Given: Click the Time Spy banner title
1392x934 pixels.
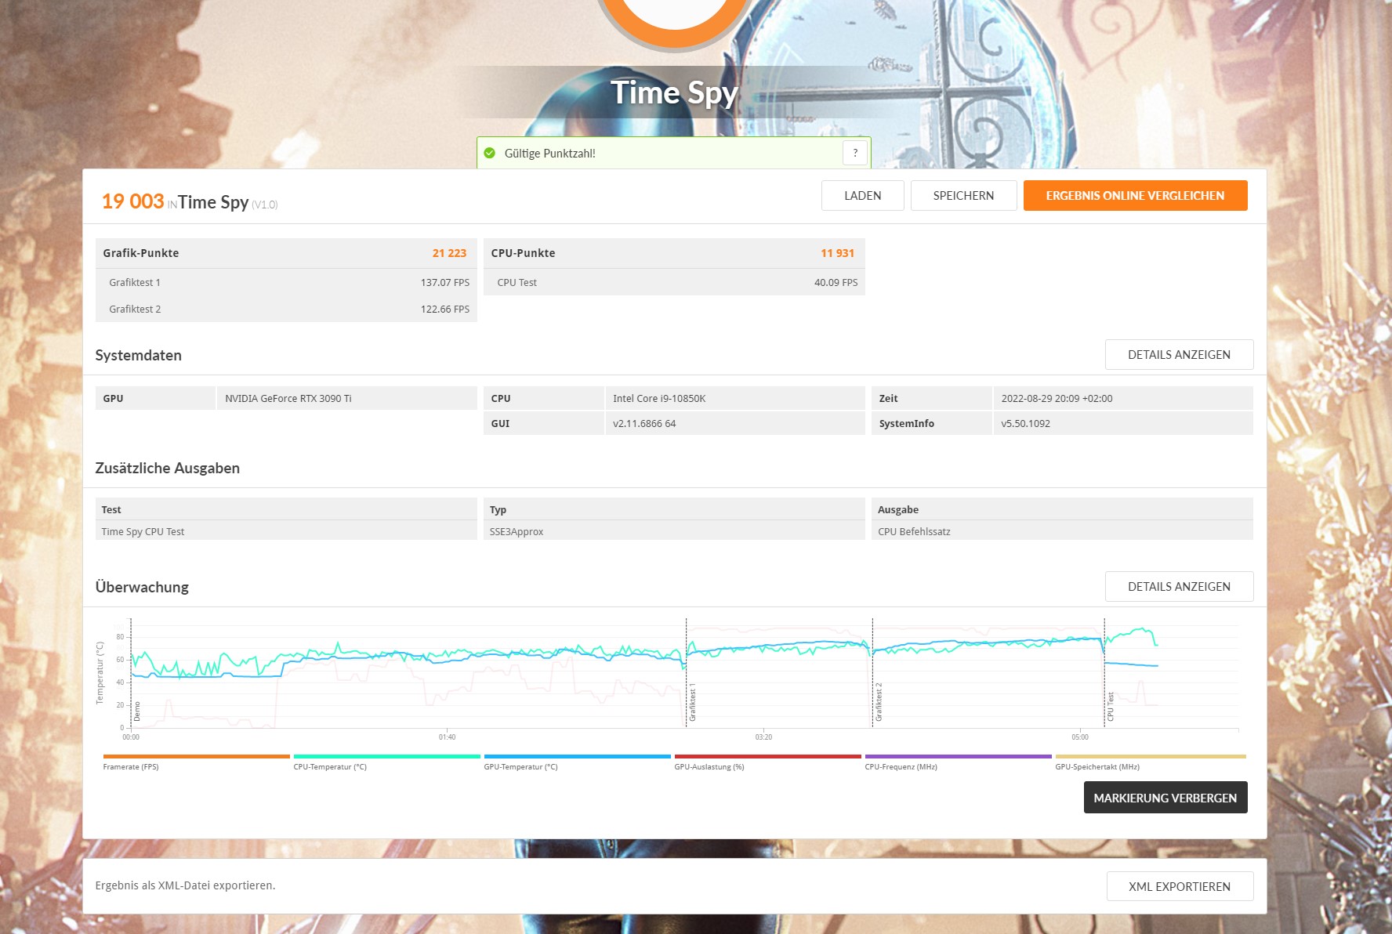Looking at the screenshot, I should tap(674, 93).
